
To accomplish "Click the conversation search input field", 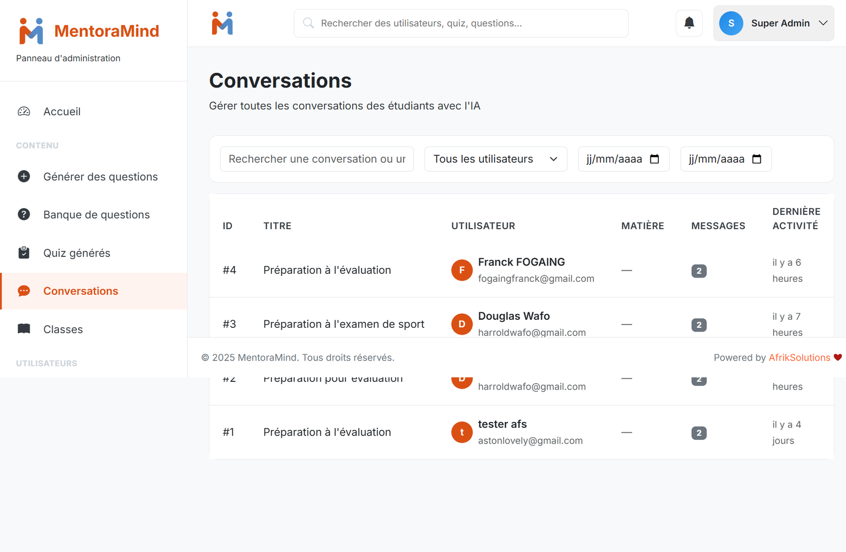I will [317, 159].
